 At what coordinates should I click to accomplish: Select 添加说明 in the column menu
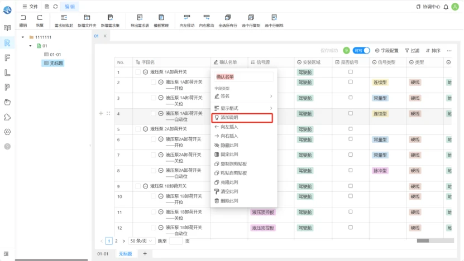(242, 118)
